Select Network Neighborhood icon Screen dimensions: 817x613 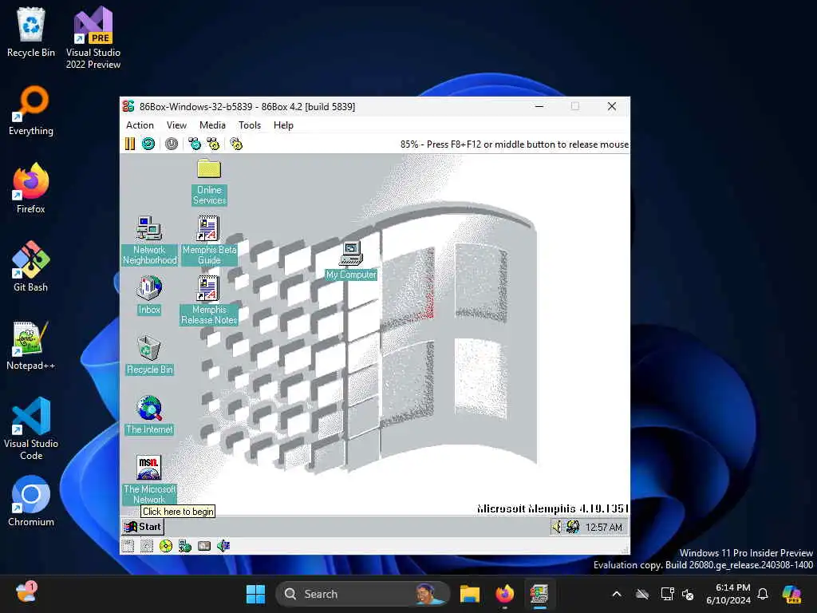coord(149,241)
